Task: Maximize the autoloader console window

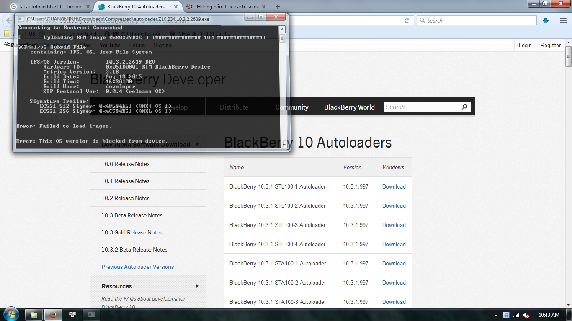Action: click(x=261, y=17)
